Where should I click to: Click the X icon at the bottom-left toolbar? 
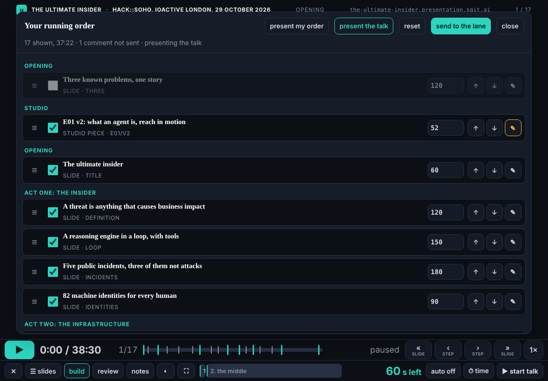point(13,371)
